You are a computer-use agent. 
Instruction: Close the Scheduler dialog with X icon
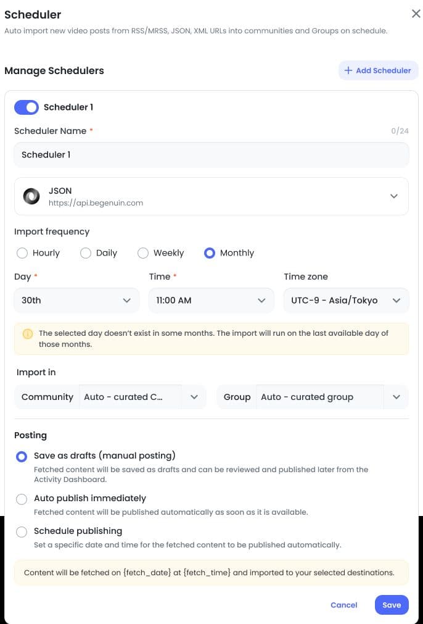(x=416, y=14)
